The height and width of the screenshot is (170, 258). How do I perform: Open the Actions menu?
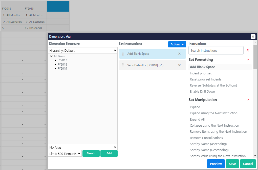point(177,44)
